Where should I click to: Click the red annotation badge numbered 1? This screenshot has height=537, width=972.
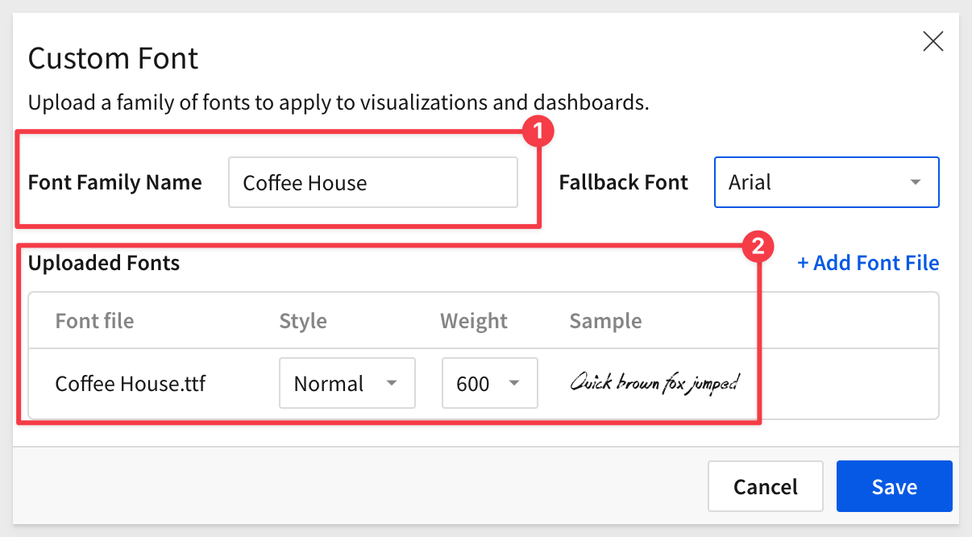click(x=538, y=131)
